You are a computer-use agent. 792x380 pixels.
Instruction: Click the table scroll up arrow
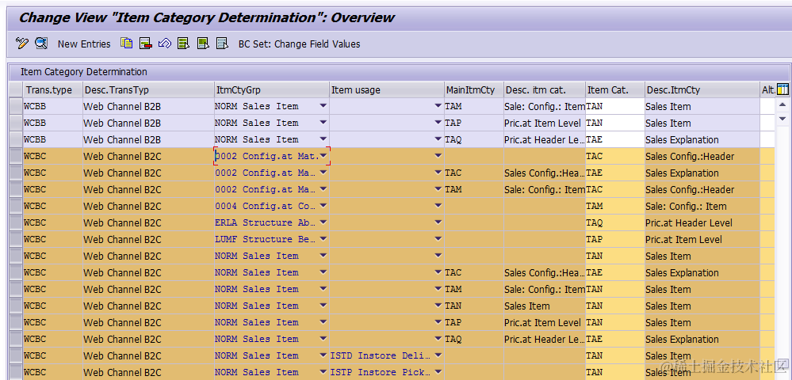pos(782,105)
